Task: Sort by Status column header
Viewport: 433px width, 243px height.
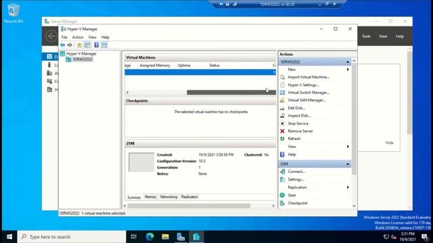Action: click(214, 65)
